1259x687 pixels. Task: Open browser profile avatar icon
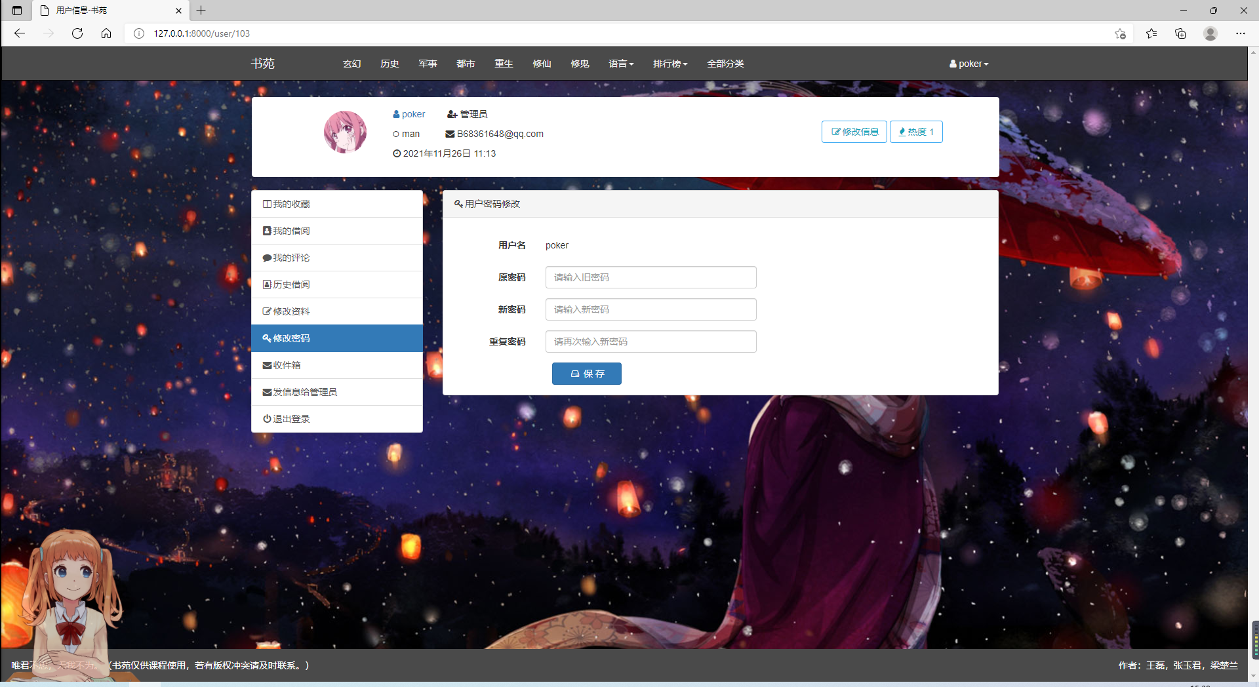pyautogui.click(x=1210, y=33)
